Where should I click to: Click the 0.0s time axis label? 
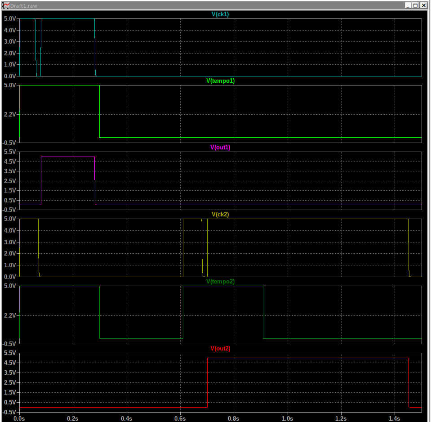click(x=19, y=418)
